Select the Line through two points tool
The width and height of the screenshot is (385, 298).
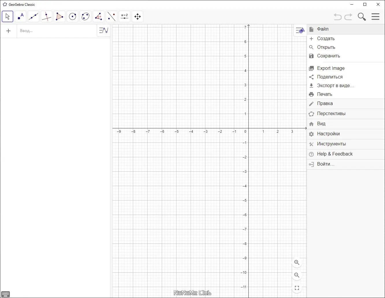point(34,16)
